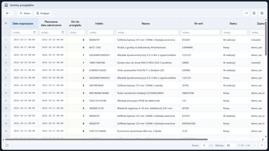Screen dimensions: 269x151
Task: Focus the Nazwa filter field
Action: coord(147,32)
